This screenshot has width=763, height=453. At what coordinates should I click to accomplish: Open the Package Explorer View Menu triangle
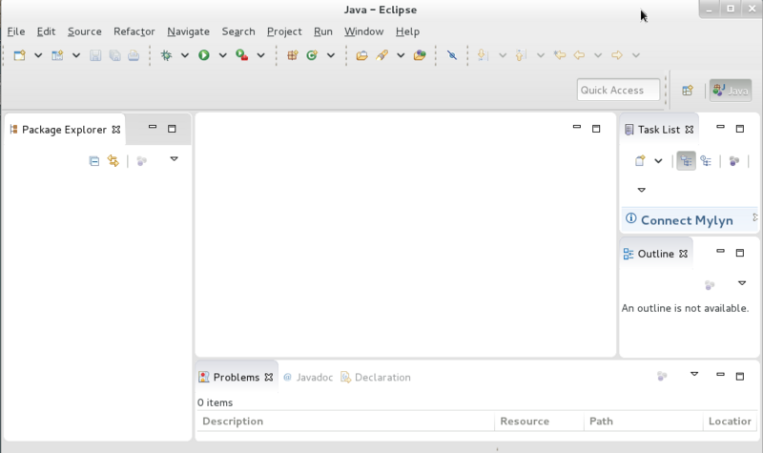[175, 159]
